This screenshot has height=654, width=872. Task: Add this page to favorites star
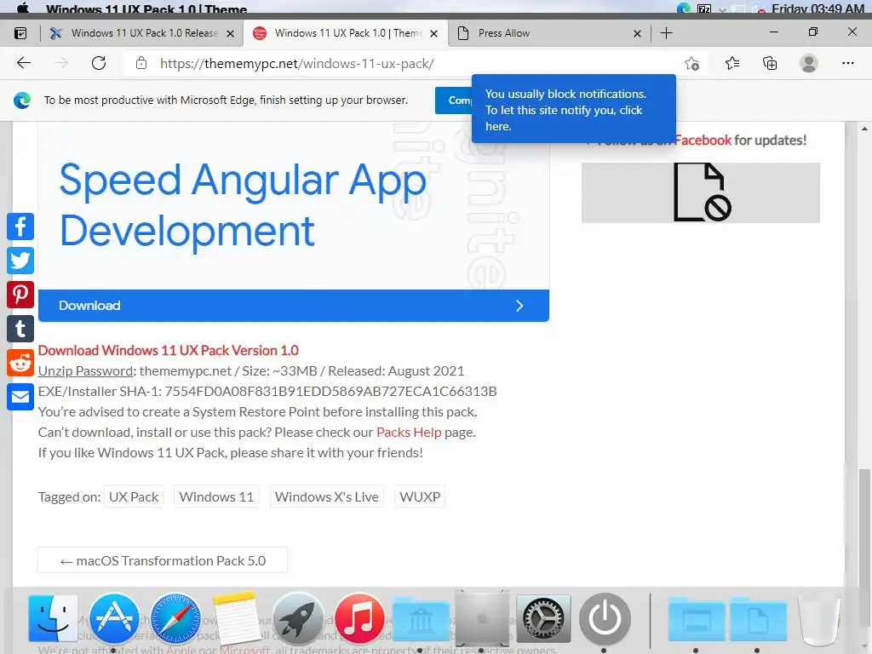tap(691, 63)
